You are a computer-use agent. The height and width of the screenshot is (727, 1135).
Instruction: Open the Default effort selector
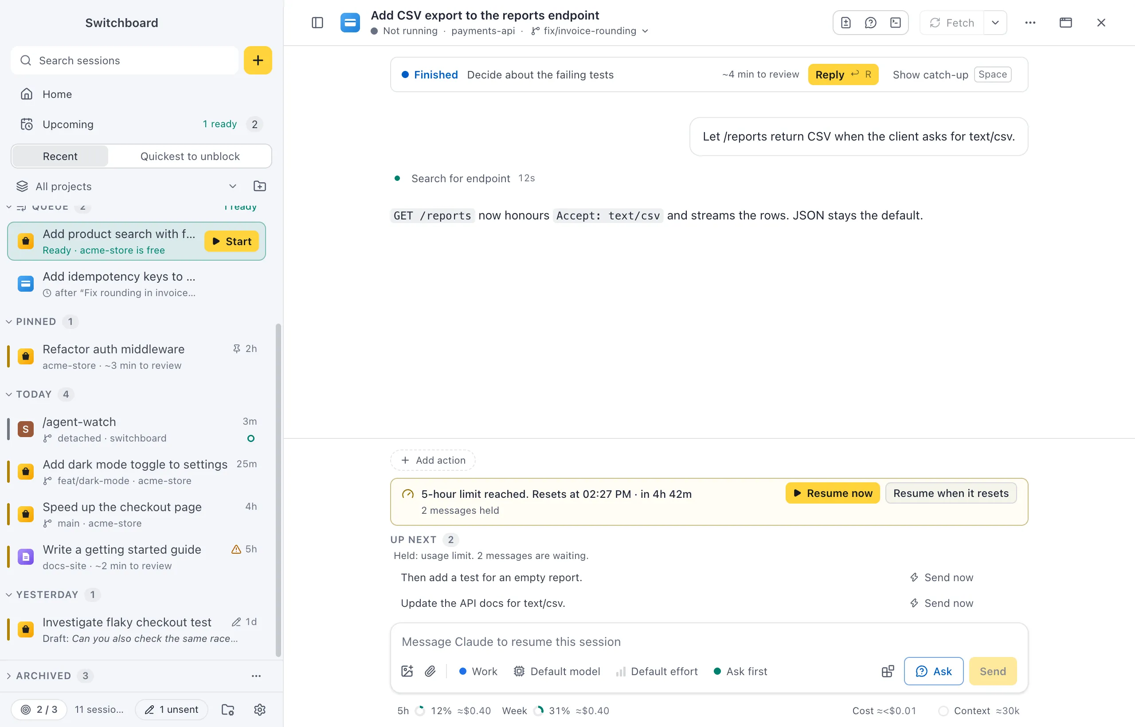pyautogui.click(x=657, y=671)
